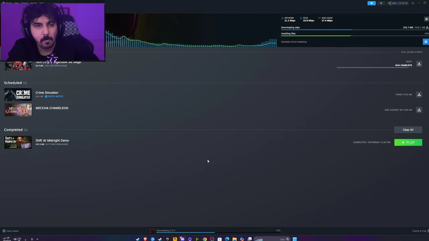Open the notifications bell
The width and height of the screenshot is (429, 241).
click(x=381, y=3)
